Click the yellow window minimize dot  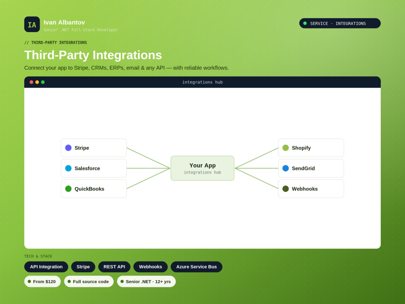(37, 82)
